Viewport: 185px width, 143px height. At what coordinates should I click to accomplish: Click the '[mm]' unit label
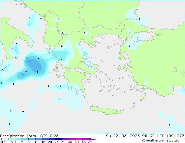point(32,136)
